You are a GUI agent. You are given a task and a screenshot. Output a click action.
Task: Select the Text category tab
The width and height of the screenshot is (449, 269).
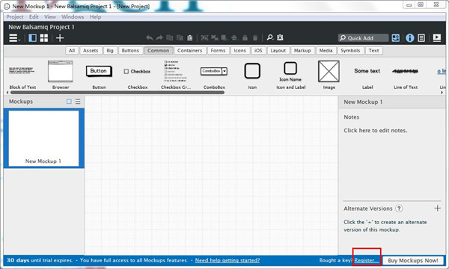click(x=373, y=51)
